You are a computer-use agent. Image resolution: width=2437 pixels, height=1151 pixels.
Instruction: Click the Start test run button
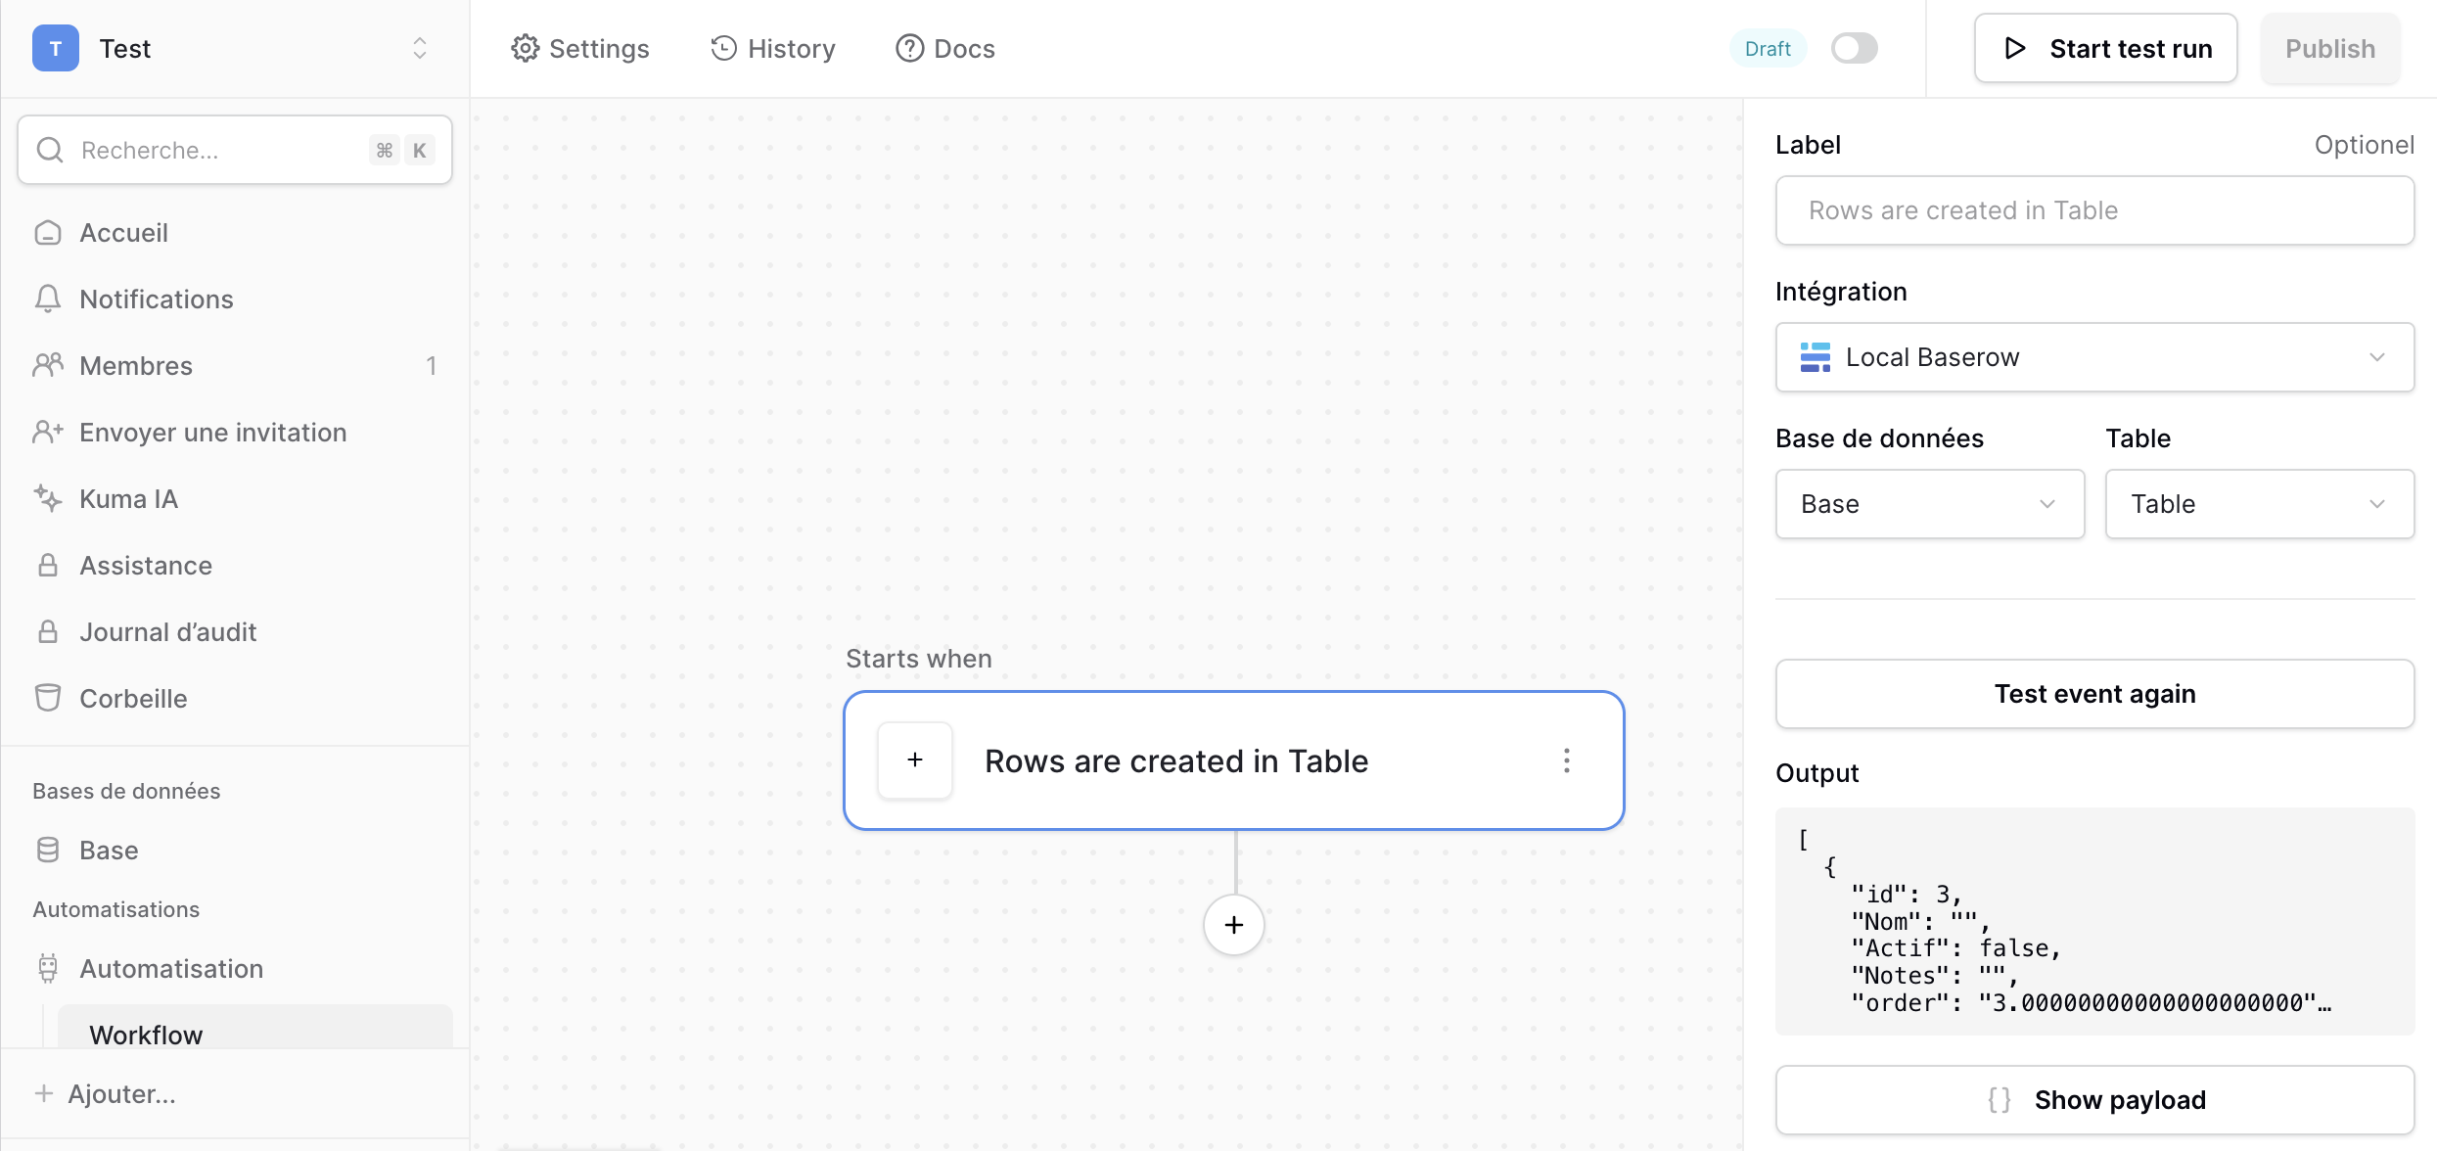[2106, 49]
